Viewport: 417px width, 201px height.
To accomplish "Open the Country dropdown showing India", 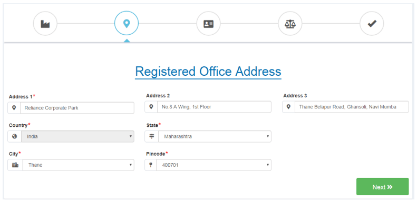I will point(77,136).
